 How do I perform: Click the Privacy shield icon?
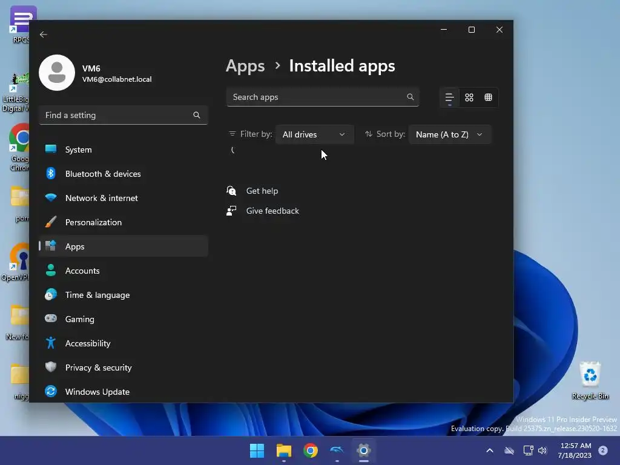(51, 367)
